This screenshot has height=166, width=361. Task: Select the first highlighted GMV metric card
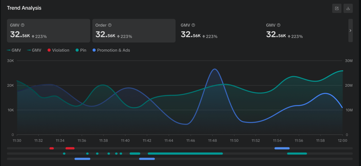49,31
